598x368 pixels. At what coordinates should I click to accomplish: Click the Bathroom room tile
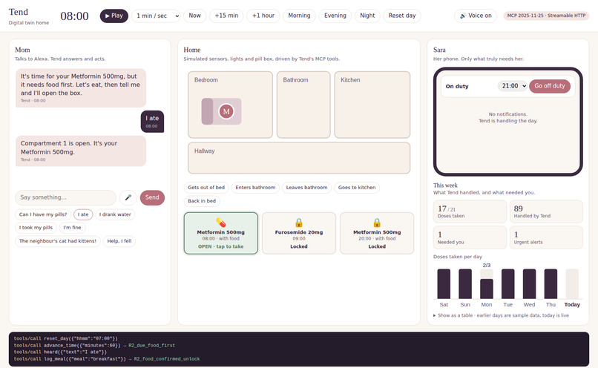303,105
